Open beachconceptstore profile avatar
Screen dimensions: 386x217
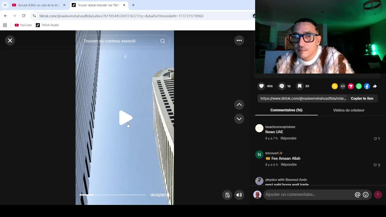tap(259, 128)
